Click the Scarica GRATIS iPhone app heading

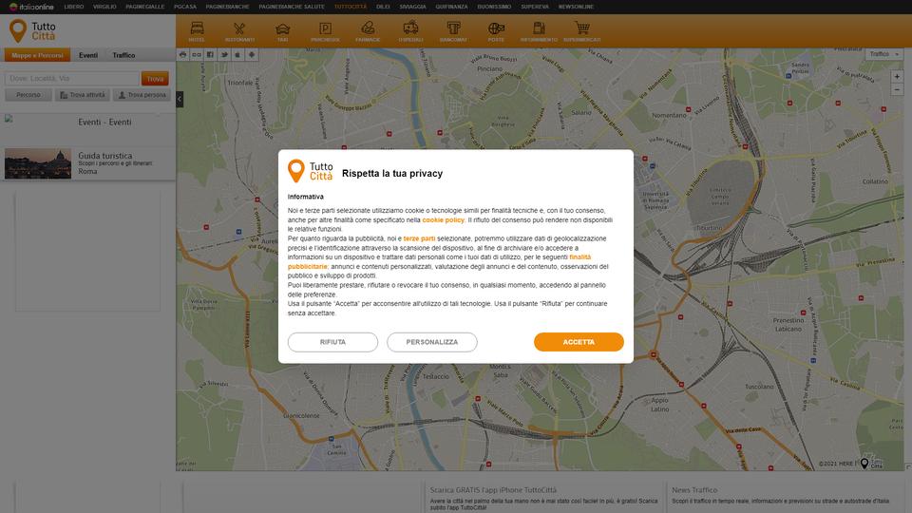[493, 490]
